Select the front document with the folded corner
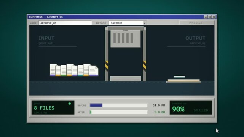This screenshot has width=244, height=137. coord(94,71)
